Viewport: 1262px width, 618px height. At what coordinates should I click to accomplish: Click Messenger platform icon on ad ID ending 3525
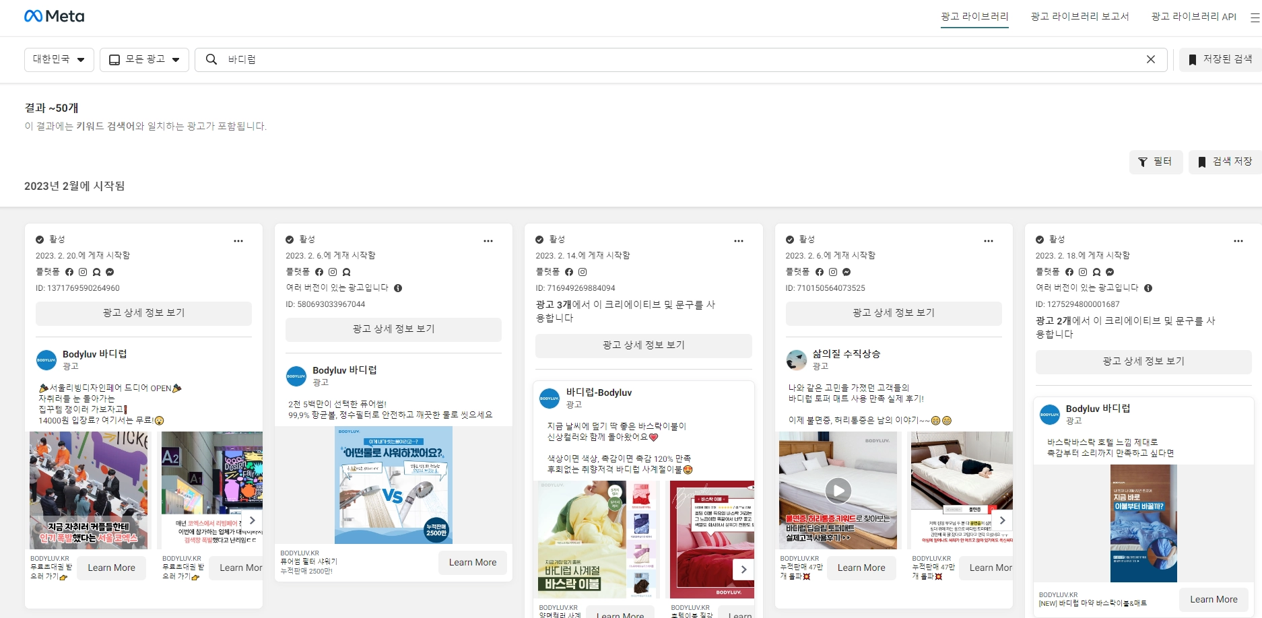click(x=846, y=272)
